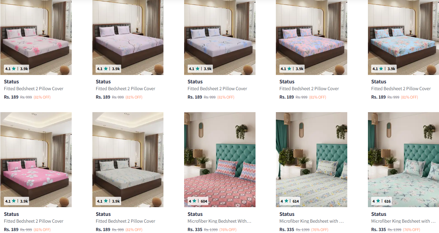Open the mint green floral king bedsheet image

[x=403, y=160]
